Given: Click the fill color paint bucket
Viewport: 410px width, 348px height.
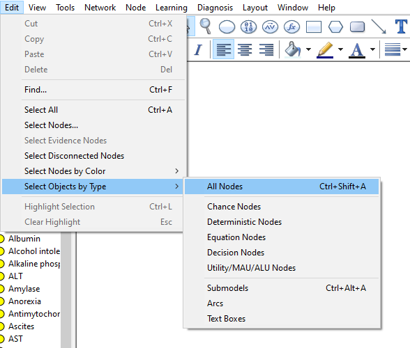Looking at the screenshot, I should pyautogui.click(x=293, y=49).
